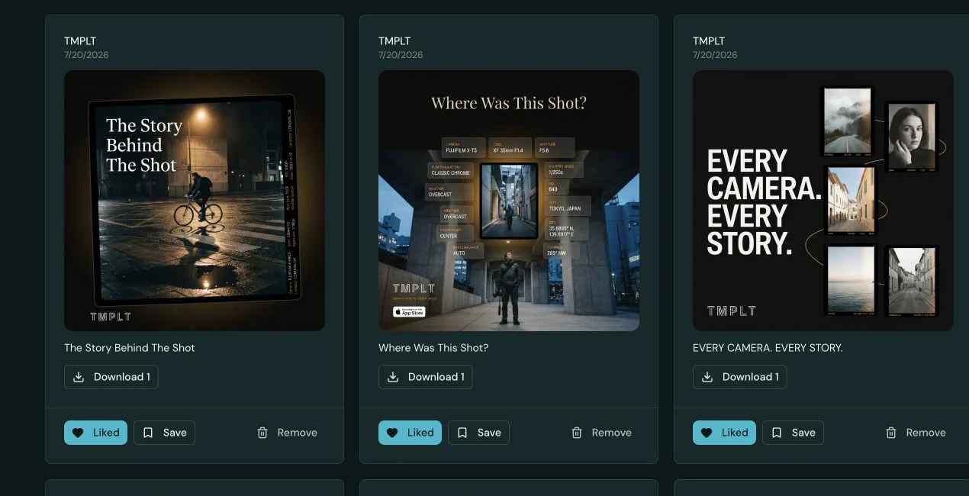Click the heart icon on EVERY CAMERA. EVERY STORY. card

[707, 433]
